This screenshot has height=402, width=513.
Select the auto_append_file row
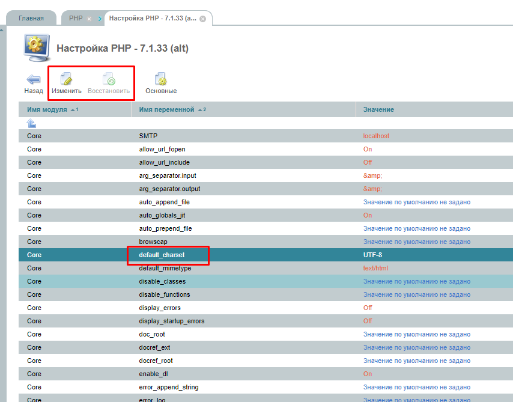(266, 202)
